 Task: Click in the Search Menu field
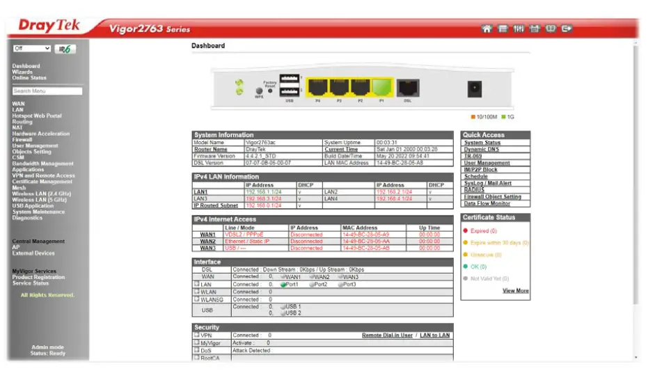tap(47, 91)
